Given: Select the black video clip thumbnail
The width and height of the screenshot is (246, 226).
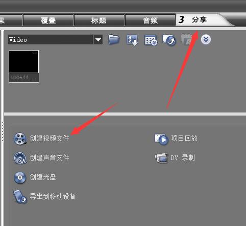Looking at the screenshot, I should point(24,66).
